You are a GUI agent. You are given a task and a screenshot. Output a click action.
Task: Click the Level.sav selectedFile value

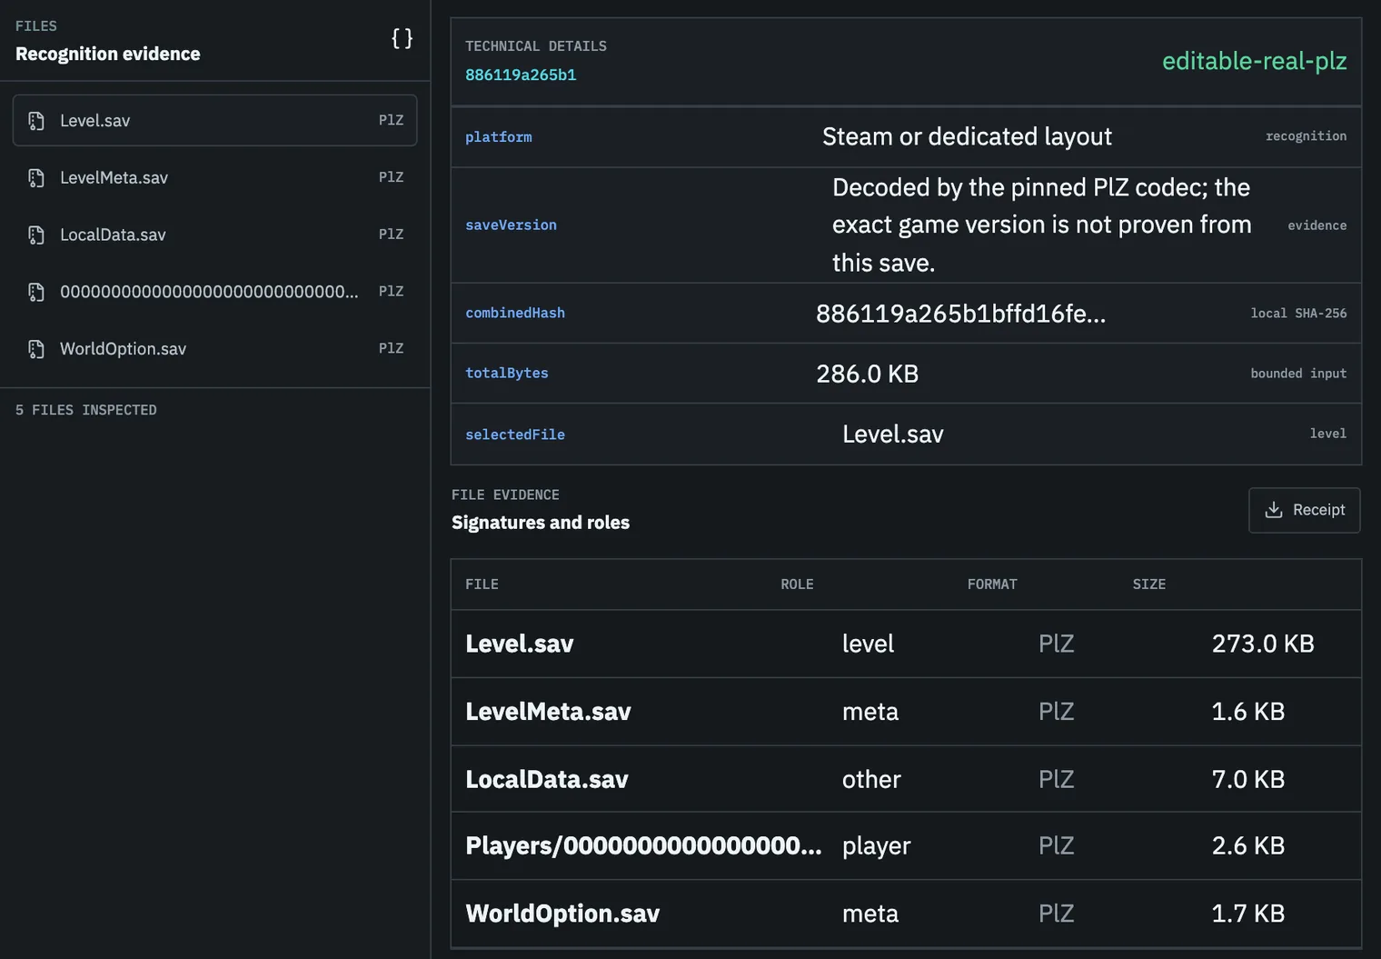coord(893,435)
